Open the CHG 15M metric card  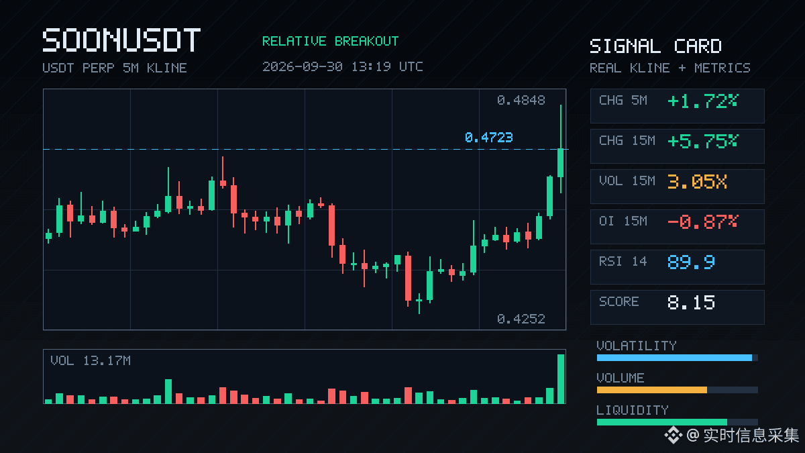[677, 146]
